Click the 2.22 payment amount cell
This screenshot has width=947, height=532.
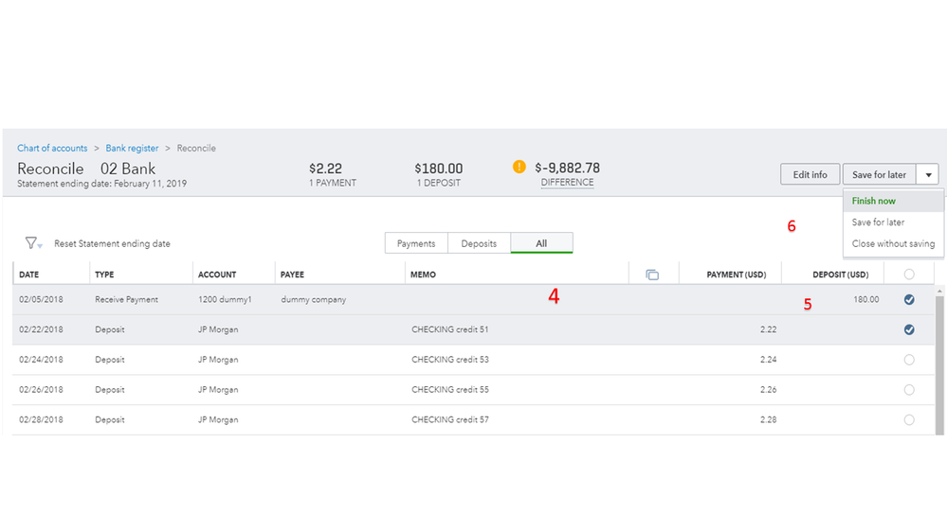point(768,329)
